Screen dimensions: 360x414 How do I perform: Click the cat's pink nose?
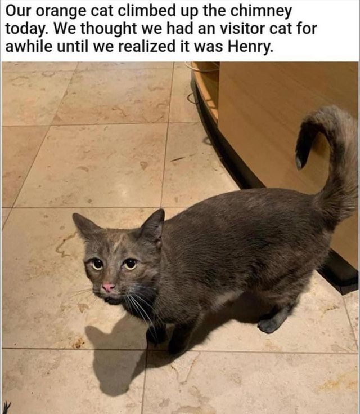(x=108, y=287)
